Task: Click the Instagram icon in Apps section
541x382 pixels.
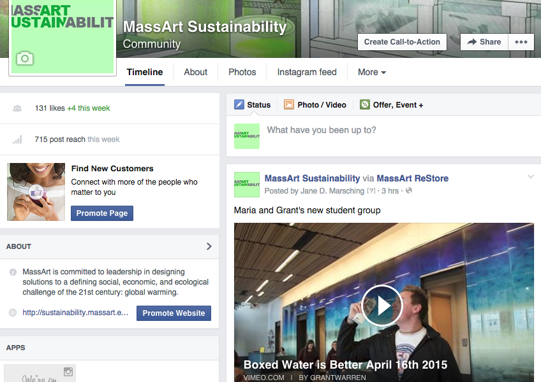Action: pos(68,372)
